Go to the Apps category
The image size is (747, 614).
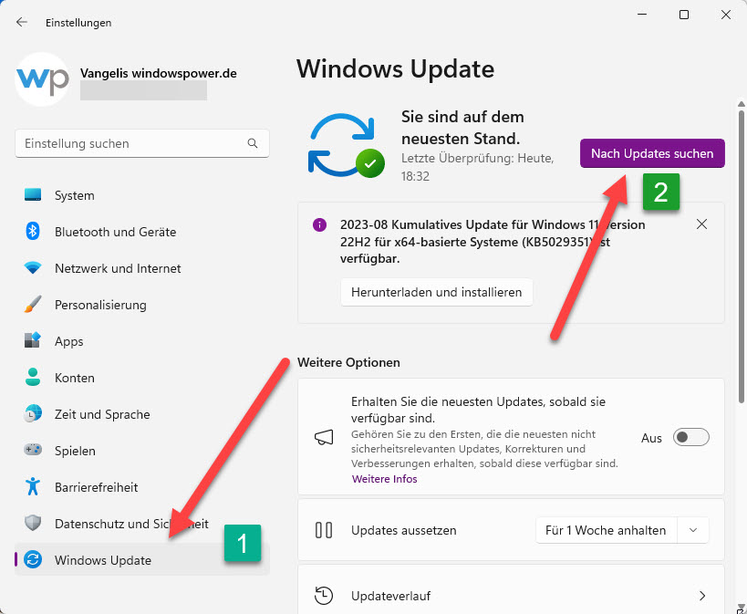tap(142, 341)
